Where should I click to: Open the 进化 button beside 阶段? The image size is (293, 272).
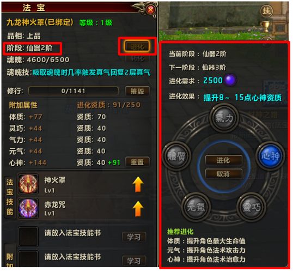(x=137, y=46)
